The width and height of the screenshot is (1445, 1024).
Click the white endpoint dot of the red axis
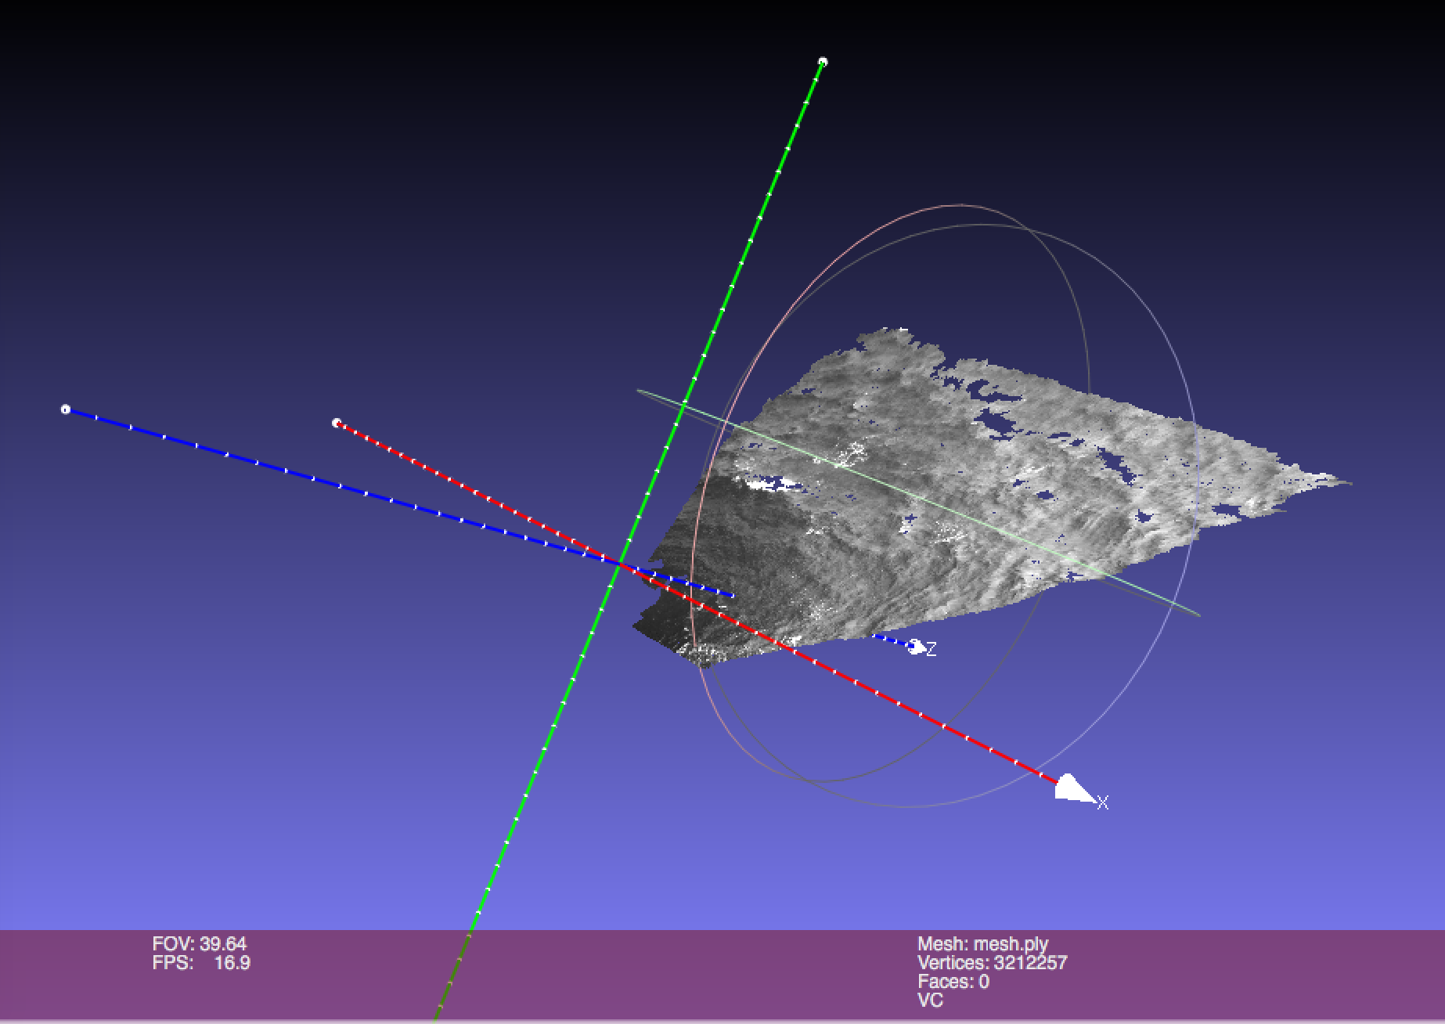click(x=337, y=423)
